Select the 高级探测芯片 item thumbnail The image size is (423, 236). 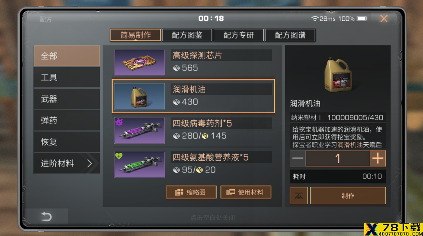(x=139, y=62)
